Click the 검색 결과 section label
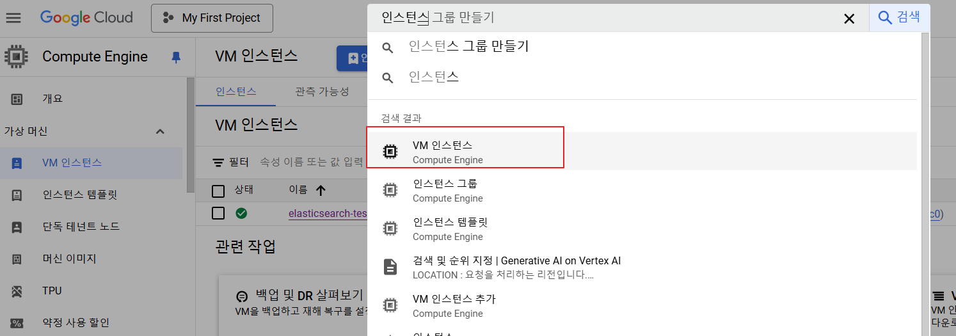This screenshot has height=336, width=956. (x=401, y=118)
